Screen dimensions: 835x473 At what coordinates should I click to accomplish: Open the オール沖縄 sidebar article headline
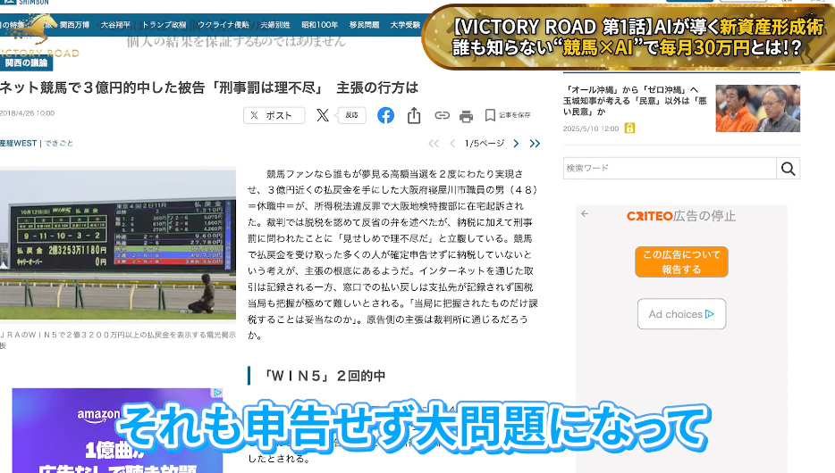[x=635, y=101]
